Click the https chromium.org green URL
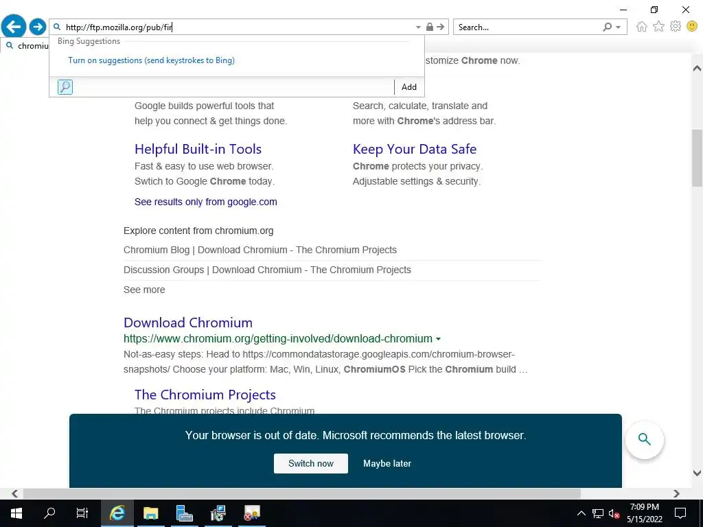Screen dimensions: 703x527 pyautogui.click(x=278, y=338)
